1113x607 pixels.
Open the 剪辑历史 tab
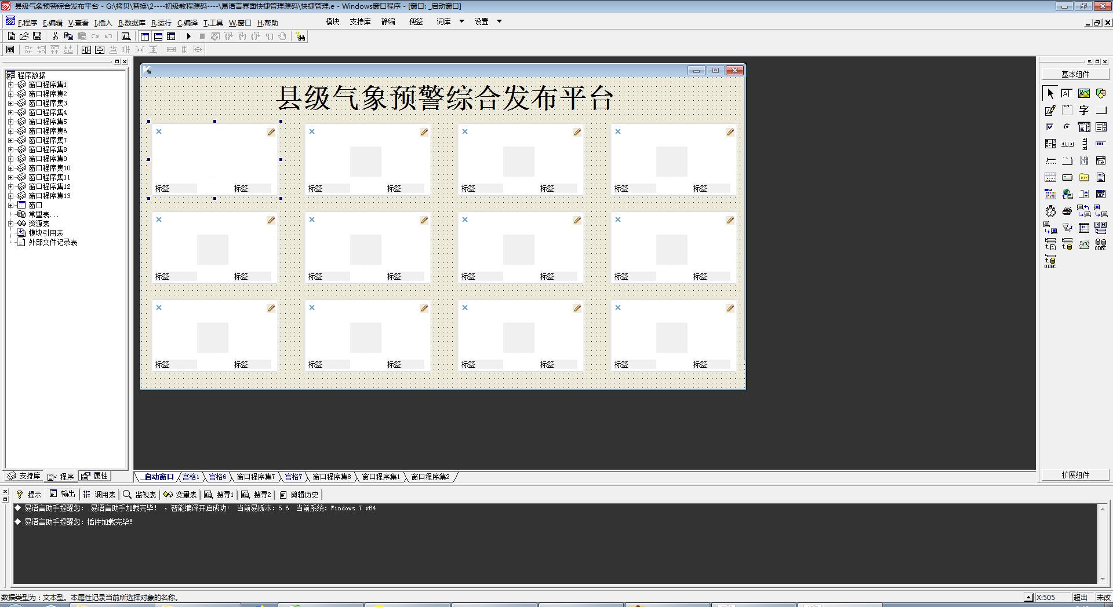tap(299, 495)
